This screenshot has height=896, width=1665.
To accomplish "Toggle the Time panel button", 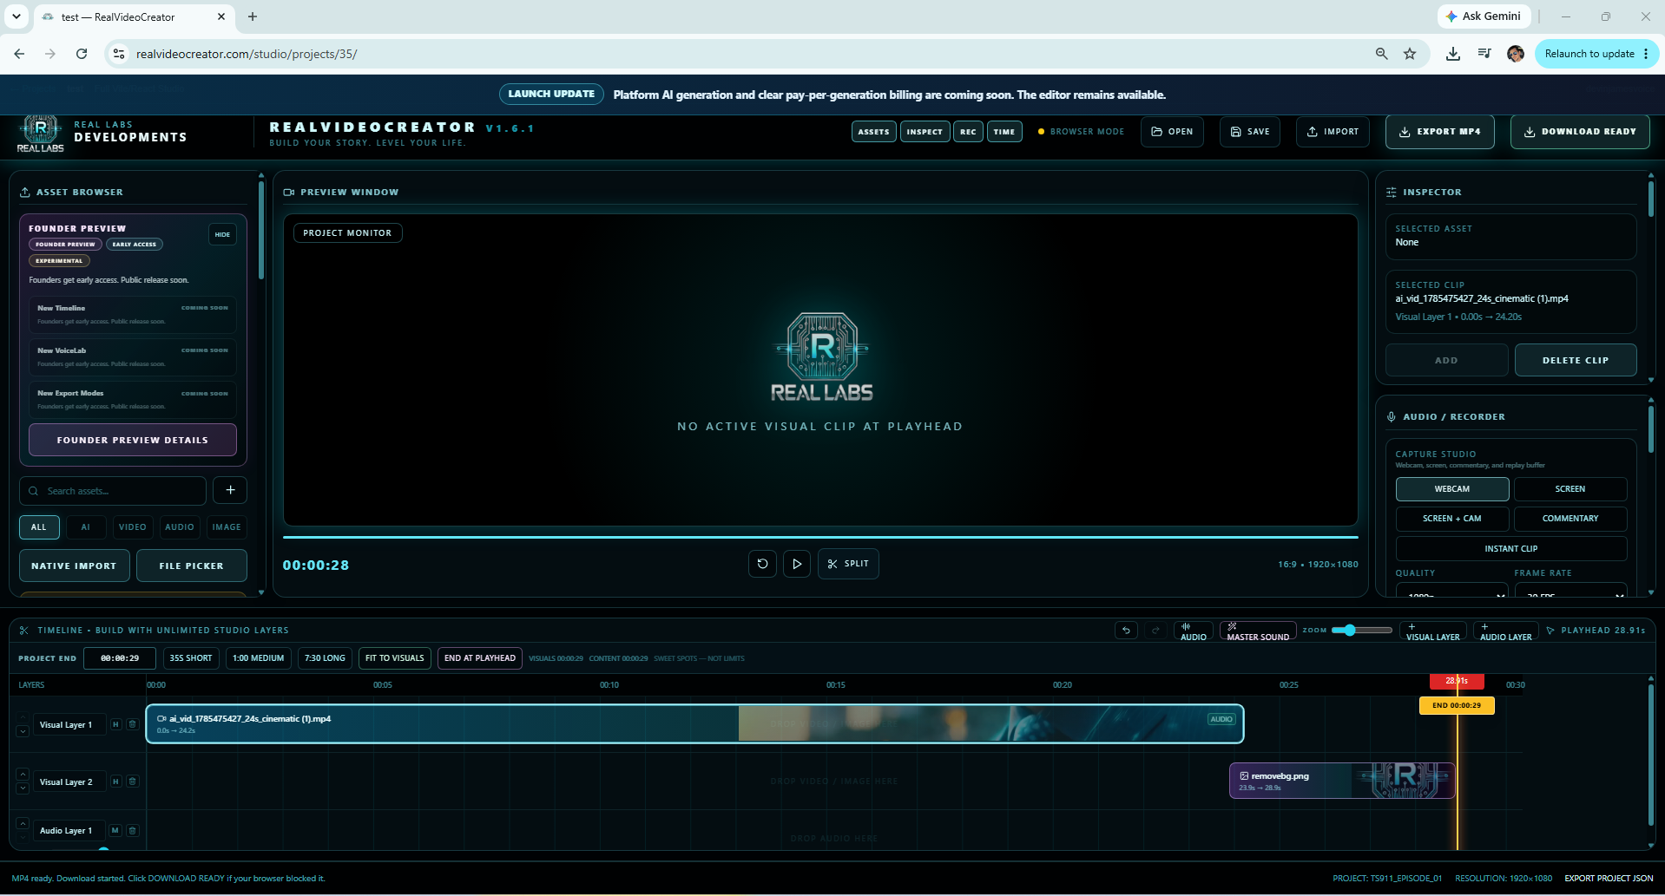I will point(1004,132).
